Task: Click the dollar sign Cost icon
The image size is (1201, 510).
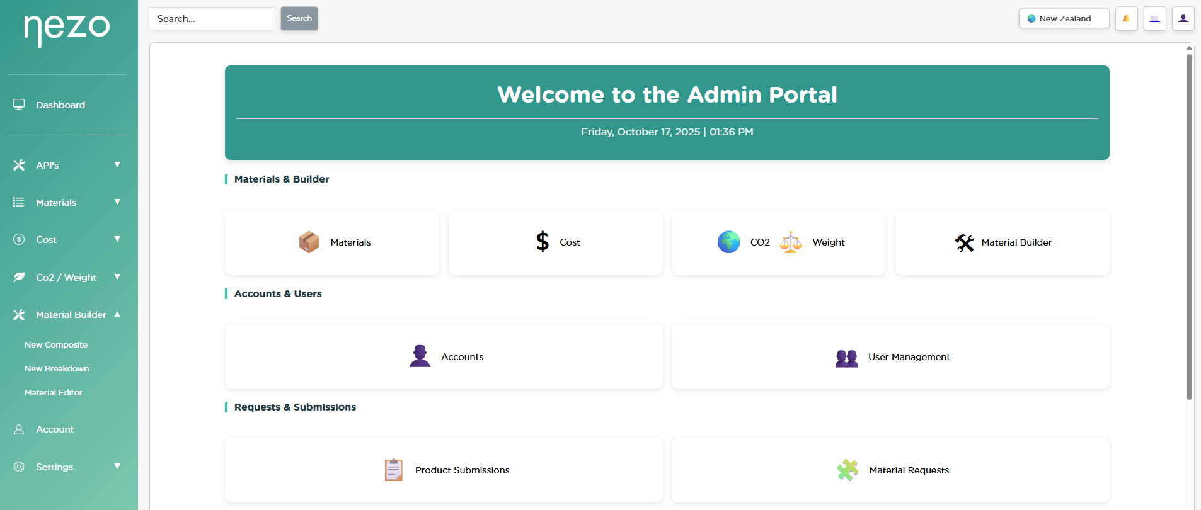Action: (x=543, y=242)
